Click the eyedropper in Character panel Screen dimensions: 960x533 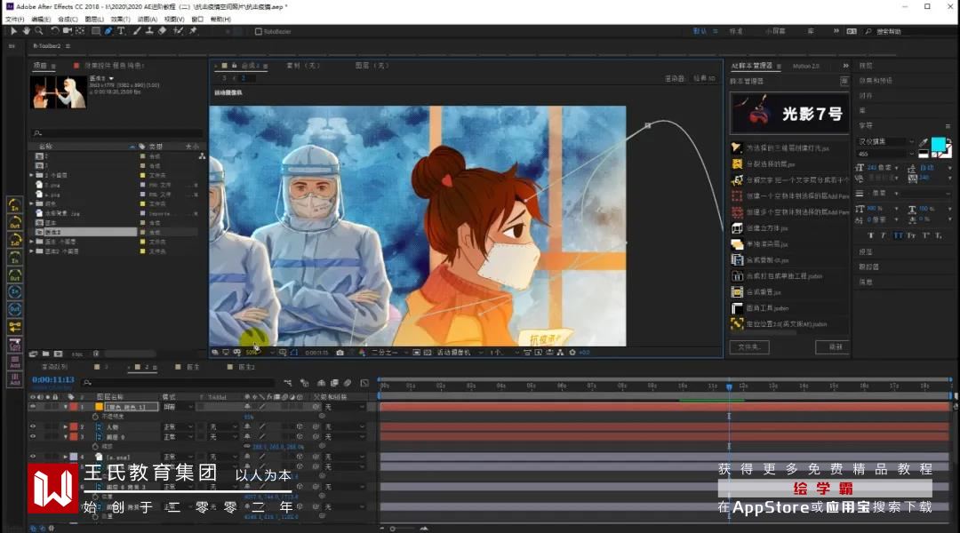(924, 142)
